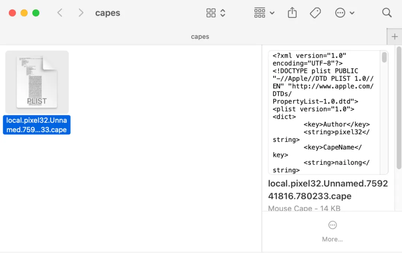
Task: Close the Finder window with red button
Action: [12, 13]
